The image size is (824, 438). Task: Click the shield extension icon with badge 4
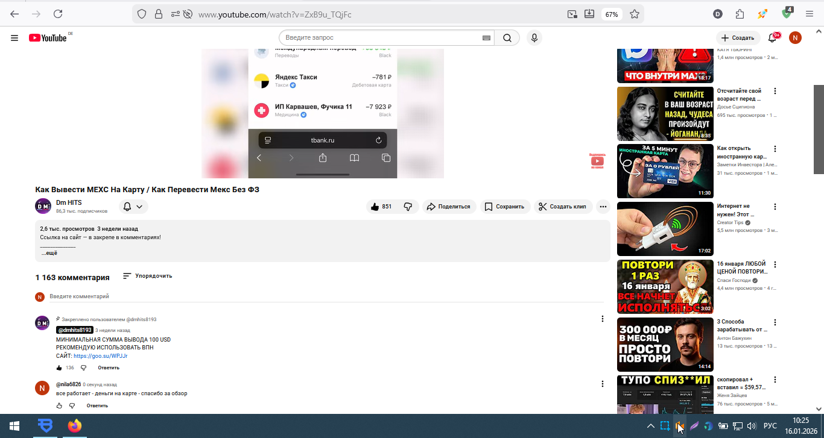(787, 13)
